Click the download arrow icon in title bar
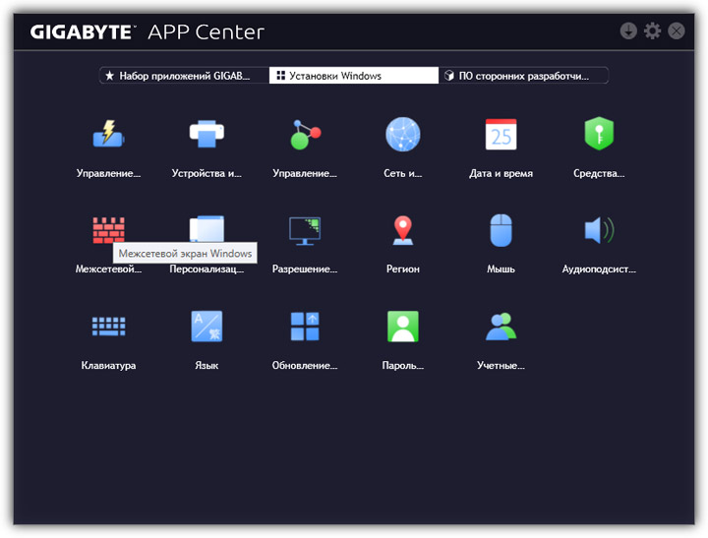Image resolution: width=708 pixels, height=538 pixels. pos(628,30)
